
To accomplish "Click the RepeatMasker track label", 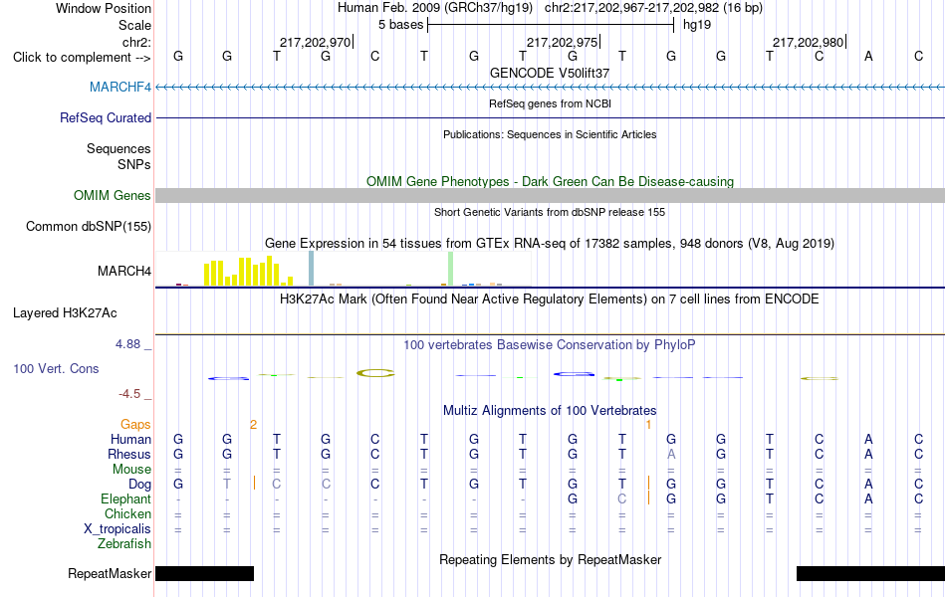I will coord(110,573).
